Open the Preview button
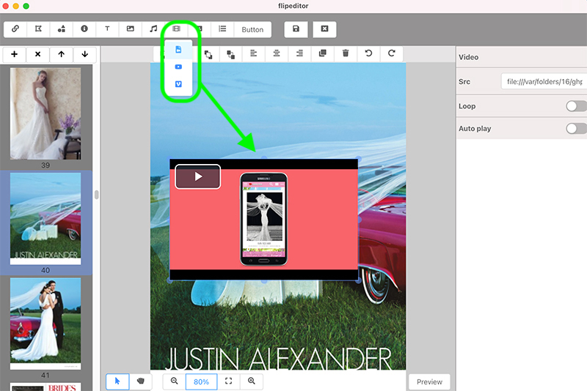 [x=429, y=381]
